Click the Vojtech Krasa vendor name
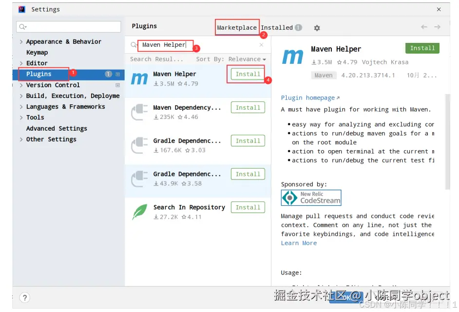 click(x=385, y=62)
